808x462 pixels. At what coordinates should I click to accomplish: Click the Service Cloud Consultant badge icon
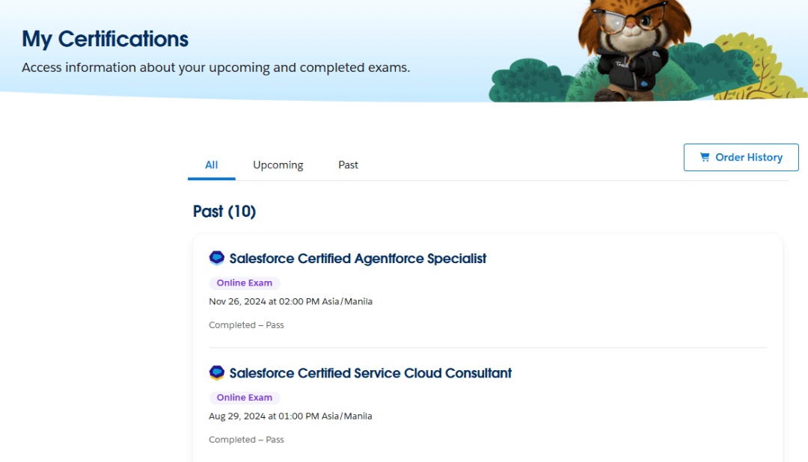(x=217, y=372)
